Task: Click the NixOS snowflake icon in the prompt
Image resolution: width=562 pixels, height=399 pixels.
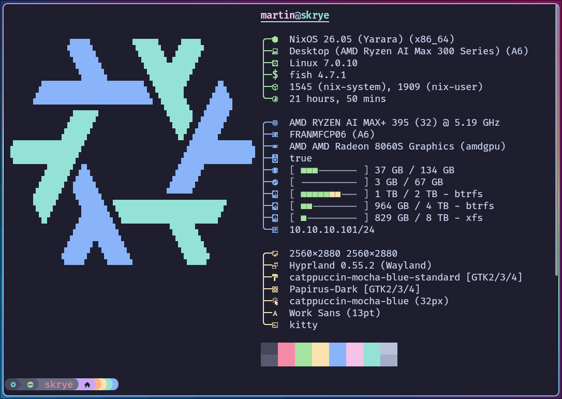Action: pos(13,385)
